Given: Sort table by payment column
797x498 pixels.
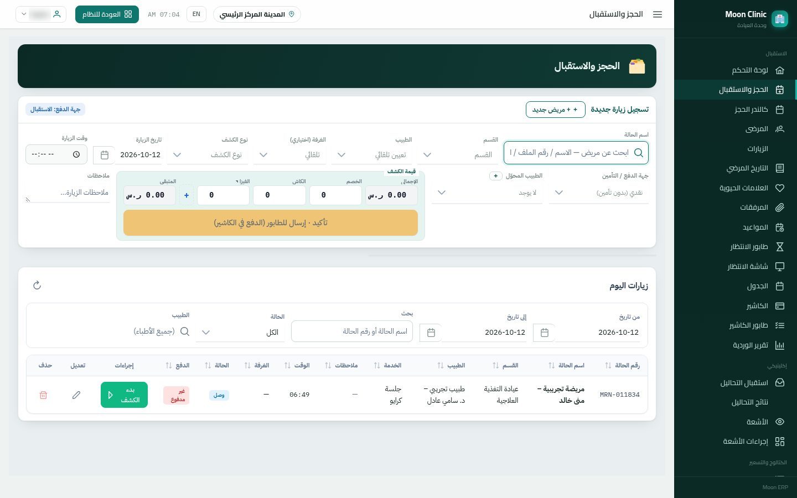Looking at the screenshot, I should 169,365.
